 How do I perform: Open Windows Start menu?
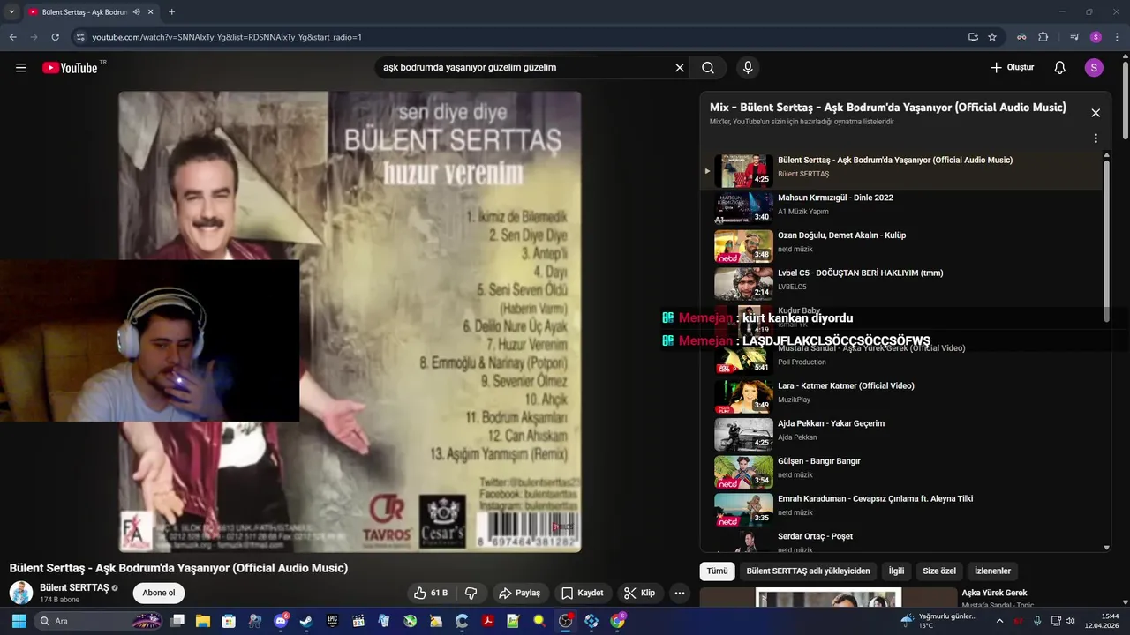coord(19,621)
